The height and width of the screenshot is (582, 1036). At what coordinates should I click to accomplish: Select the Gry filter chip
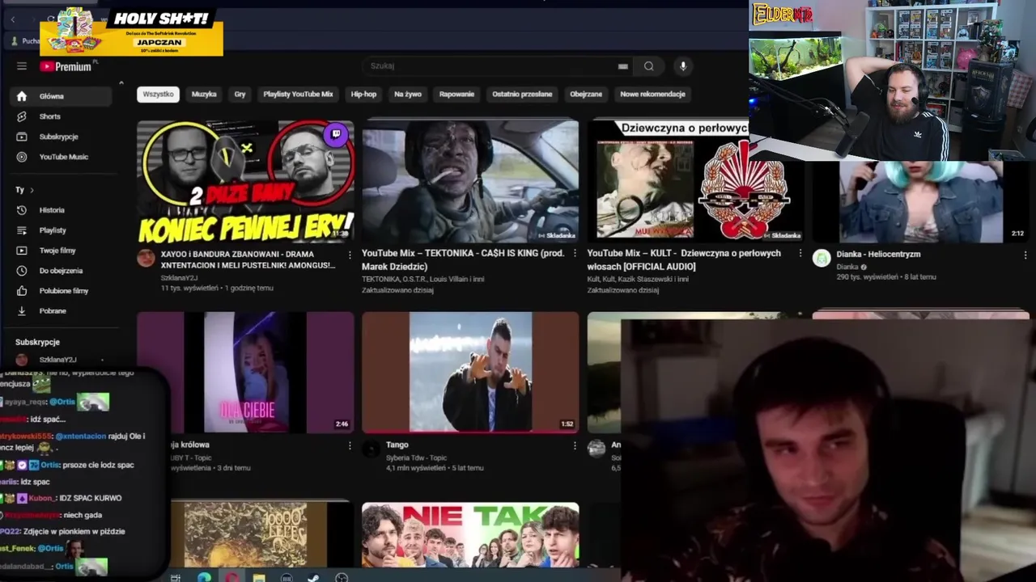coord(240,95)
